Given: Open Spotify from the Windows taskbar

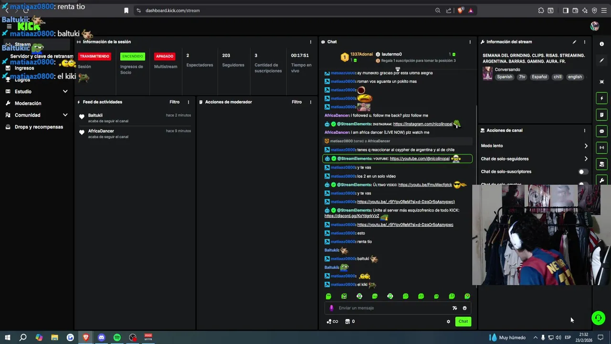Looking at the screenshot, I should coord(117,337).
